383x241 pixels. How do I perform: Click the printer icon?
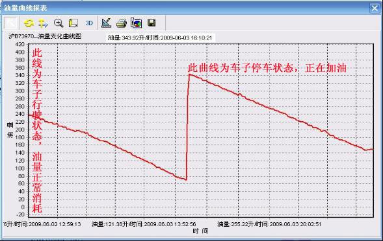pos(122,23)
